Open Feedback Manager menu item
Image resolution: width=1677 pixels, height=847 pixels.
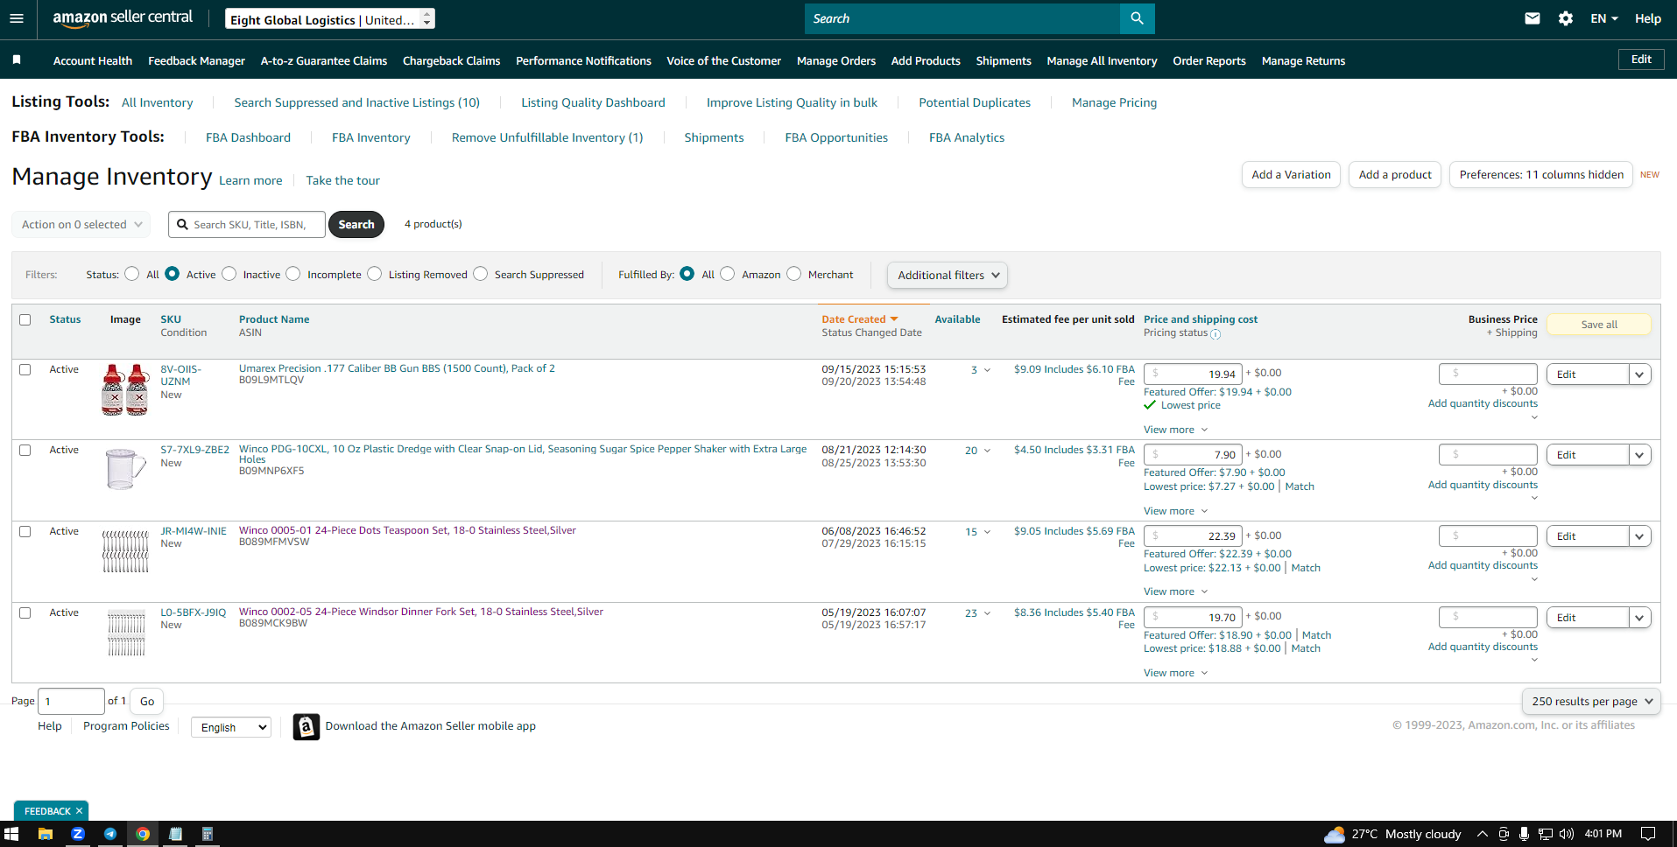(x=196, y=60)
